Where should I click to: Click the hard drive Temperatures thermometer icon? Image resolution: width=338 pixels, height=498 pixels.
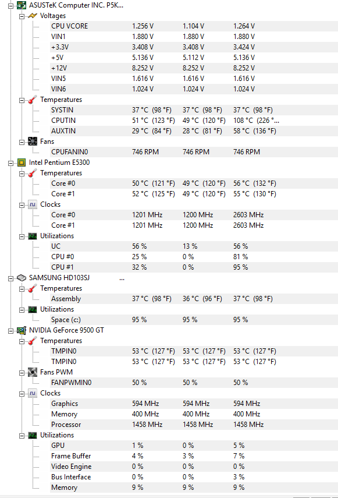click(x=33, y=288)
